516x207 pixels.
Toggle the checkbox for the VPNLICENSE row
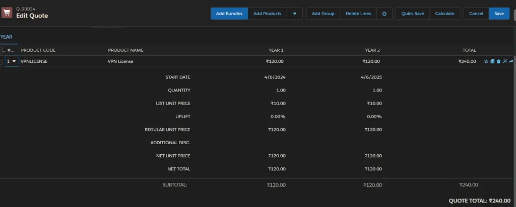(1, 61)
